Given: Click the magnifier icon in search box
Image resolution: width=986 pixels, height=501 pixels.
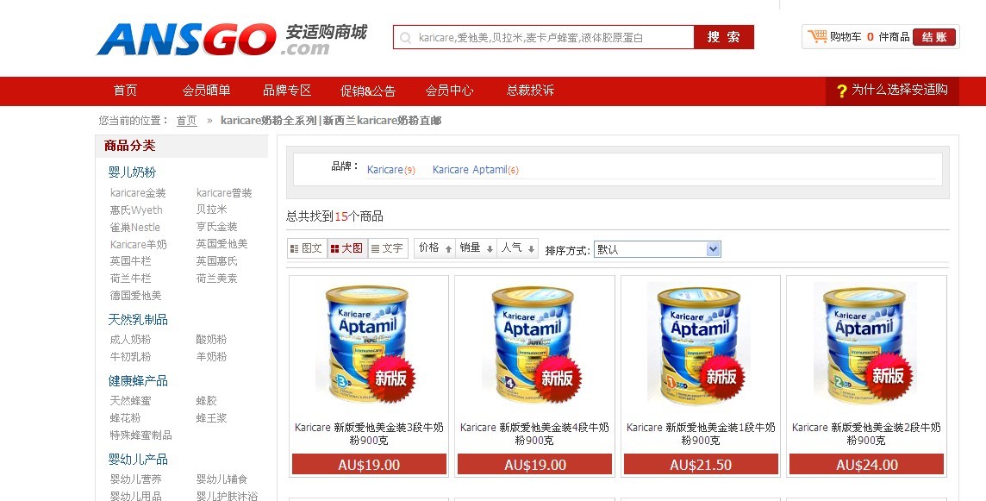Looking at the screenshot, I should [406, 38].
